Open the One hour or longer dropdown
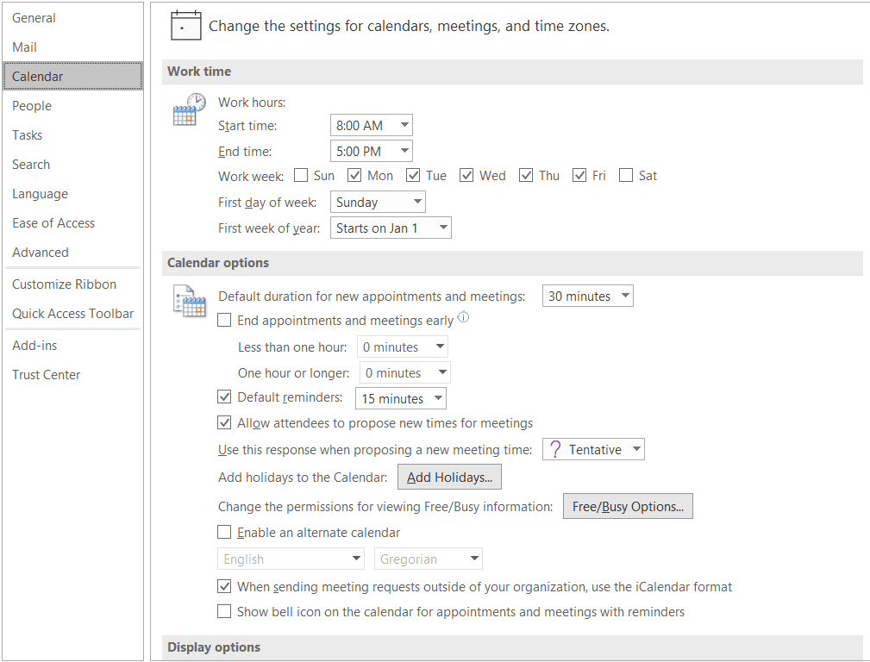 point(405,372)
